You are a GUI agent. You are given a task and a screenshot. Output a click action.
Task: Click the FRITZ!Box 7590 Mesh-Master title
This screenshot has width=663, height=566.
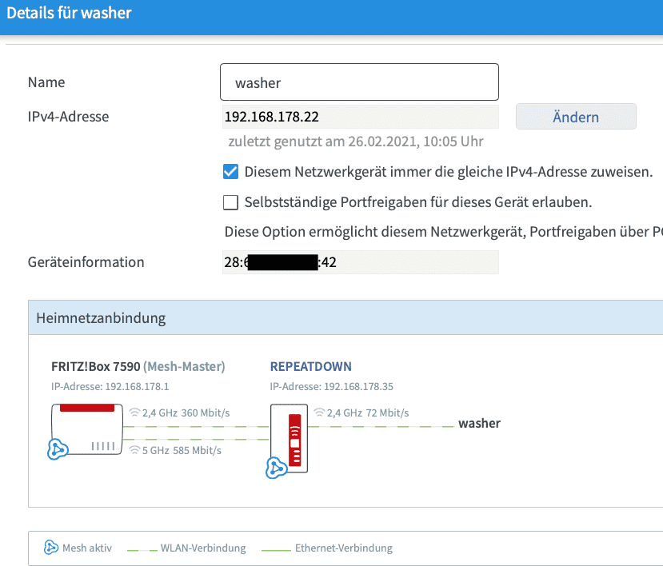coord(138,367)
